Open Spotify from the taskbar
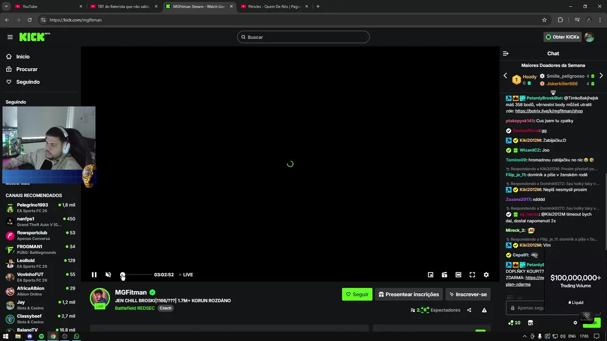Viewport: 607px width, 341px height. point(41,336)
